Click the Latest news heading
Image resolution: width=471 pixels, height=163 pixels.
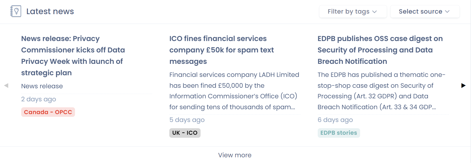pyautogui.click(x=50, y=11)
